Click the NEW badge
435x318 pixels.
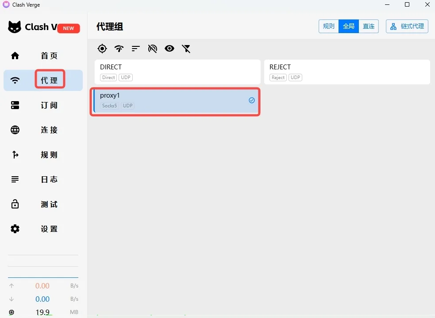[69, 28]
